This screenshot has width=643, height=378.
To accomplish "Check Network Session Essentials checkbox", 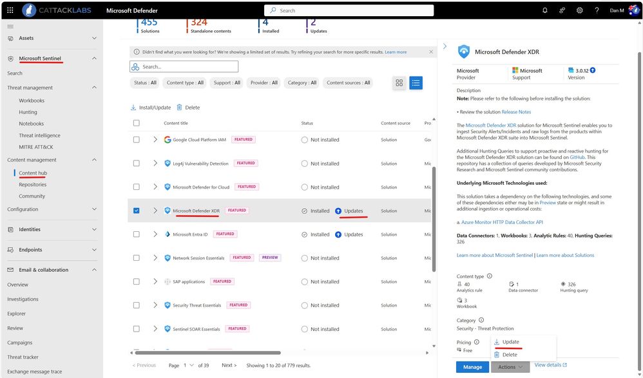I will tap(137, 258).
